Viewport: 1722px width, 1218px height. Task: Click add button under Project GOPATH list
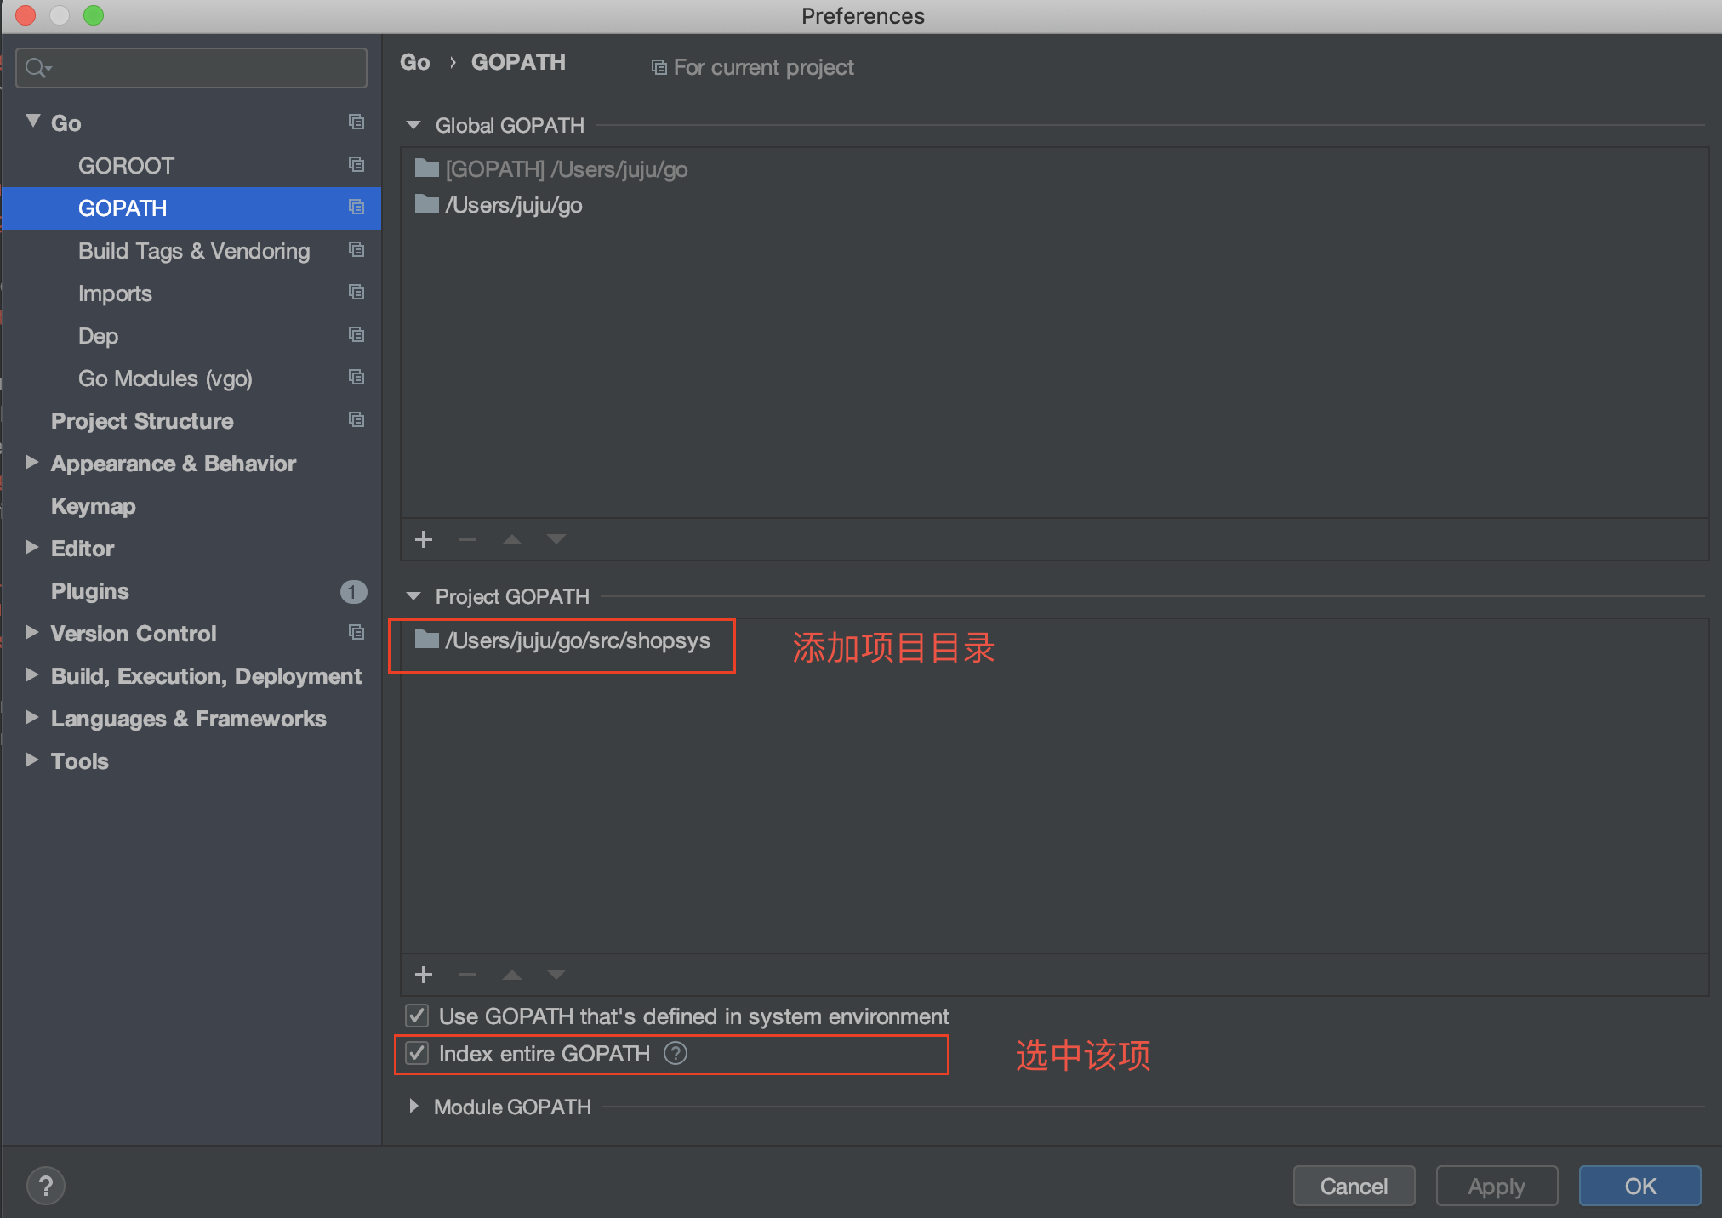pos(424,975)
